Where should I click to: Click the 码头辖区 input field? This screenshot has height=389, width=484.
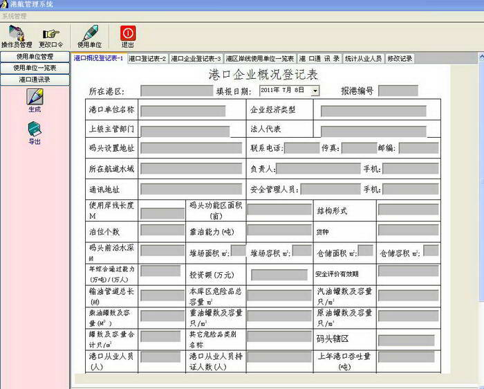click(407, 340)
